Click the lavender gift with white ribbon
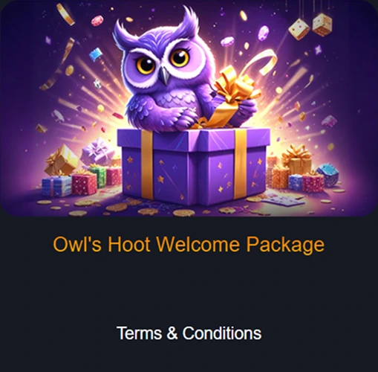378x372 pixels. (x=98, y=152)
